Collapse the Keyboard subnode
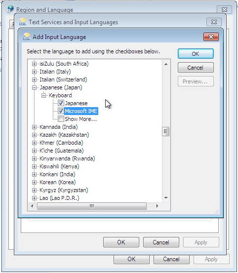Image resolution: width=238 pixels, height=273 pixels. (x=43, y=95)
